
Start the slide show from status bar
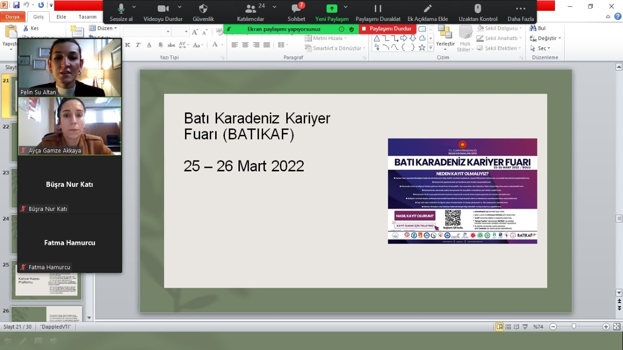(x=524, y=327)
